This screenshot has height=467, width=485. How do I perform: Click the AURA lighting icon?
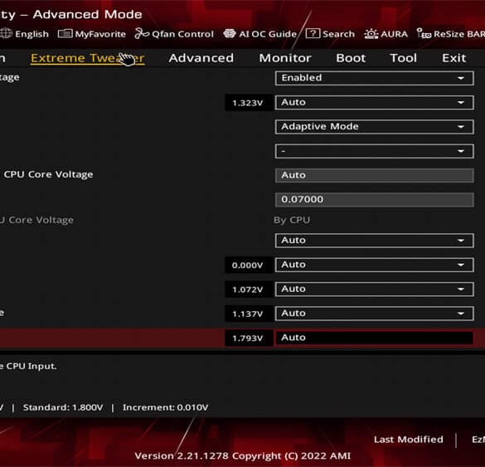371,33
